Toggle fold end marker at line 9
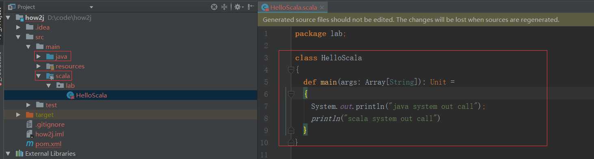 tap(291, 130)
